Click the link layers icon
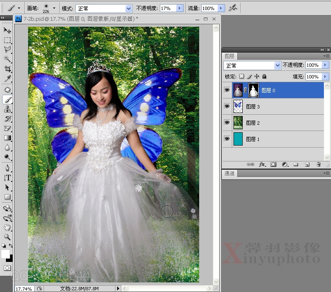This screenshot has width=331, height=292. pos(250,164)
